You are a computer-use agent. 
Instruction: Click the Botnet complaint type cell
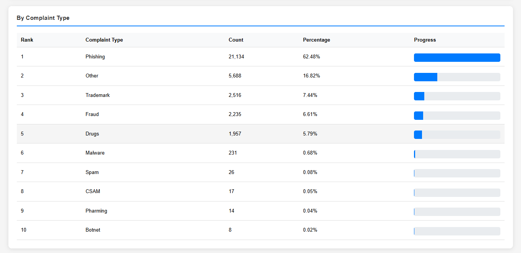coord(93,230)
